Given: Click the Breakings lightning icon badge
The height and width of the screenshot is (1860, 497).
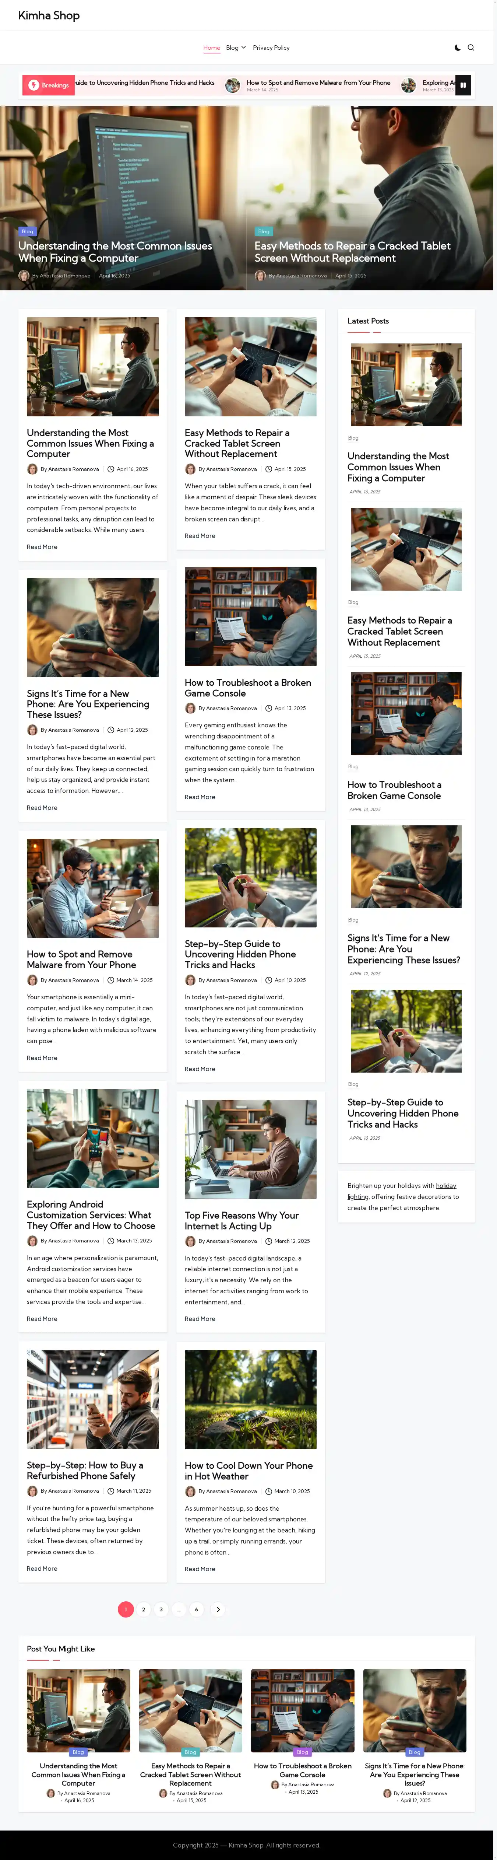Looking at the screenshot, I should [x=34, y=85].
